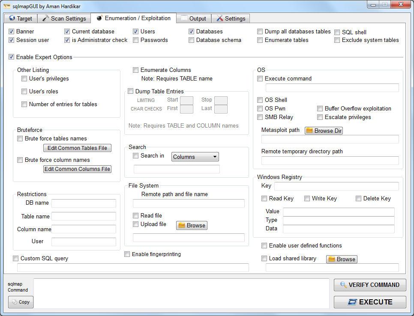414x316 pixels.
Task: Click the DB name restriction field
Action: 84,203
